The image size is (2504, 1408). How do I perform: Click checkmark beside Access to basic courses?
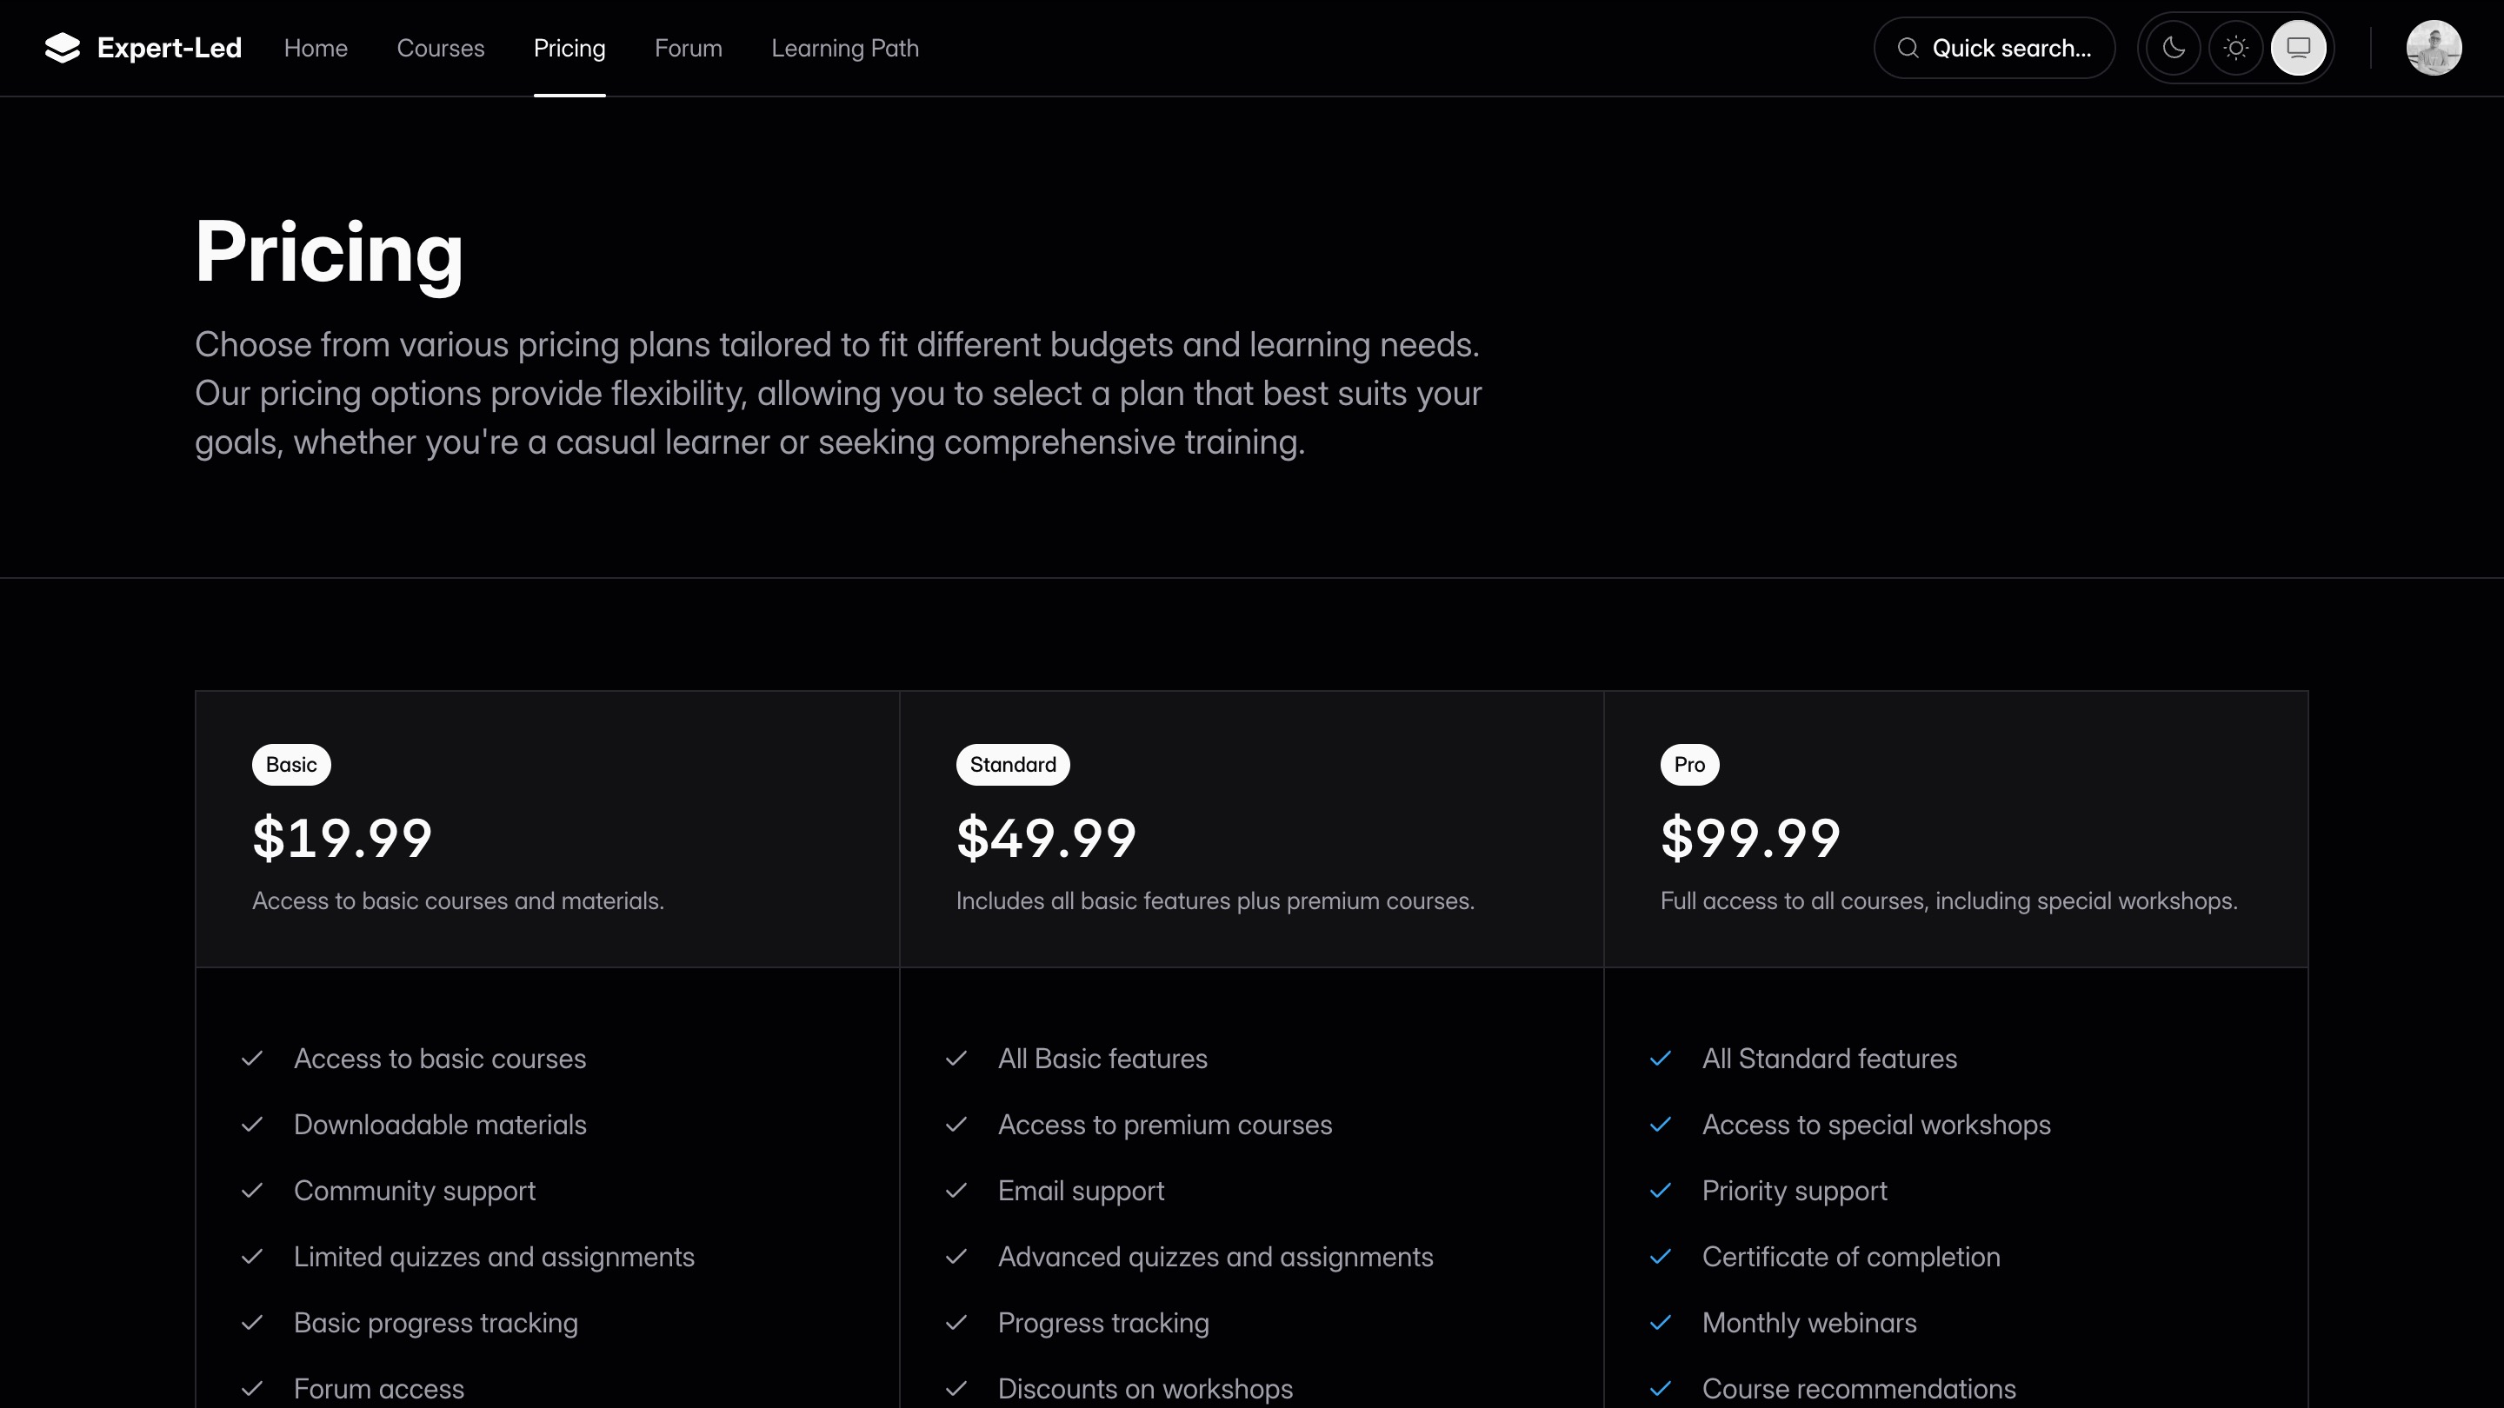point(252,1059)
